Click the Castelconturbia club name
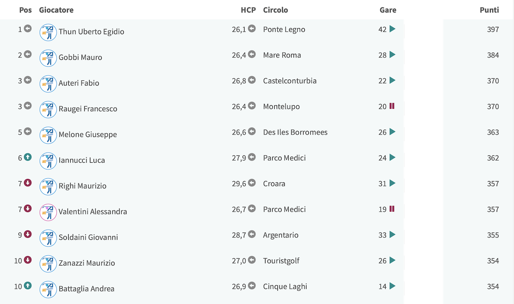 pos(290,81)
